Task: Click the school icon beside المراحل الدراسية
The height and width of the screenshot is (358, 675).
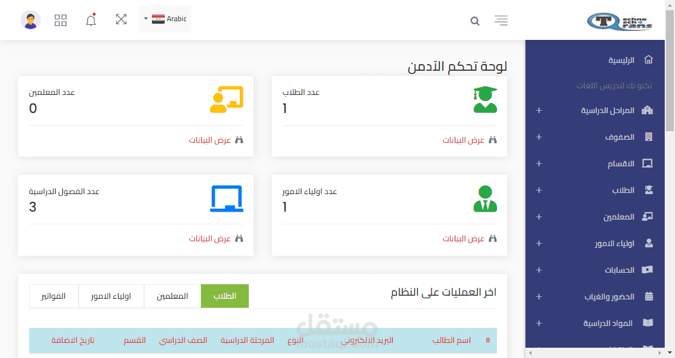Action: point(647,111)
